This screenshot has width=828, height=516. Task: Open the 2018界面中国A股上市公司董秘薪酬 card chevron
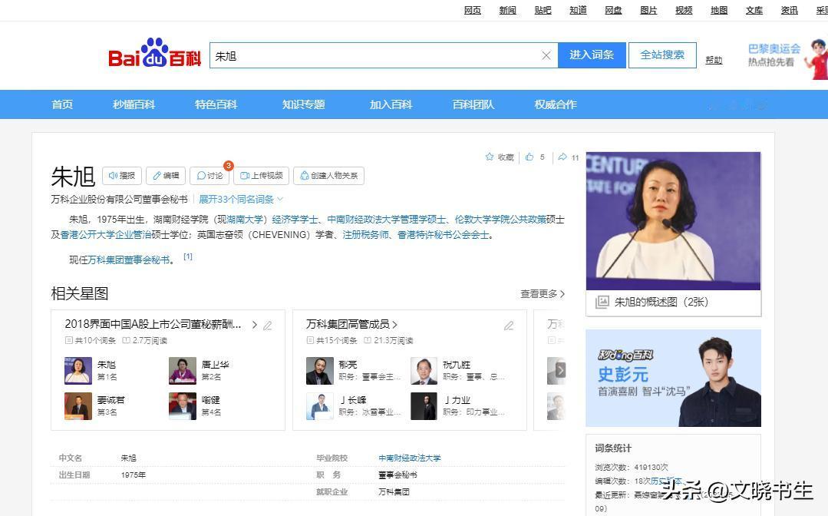[x=255, y=325]
